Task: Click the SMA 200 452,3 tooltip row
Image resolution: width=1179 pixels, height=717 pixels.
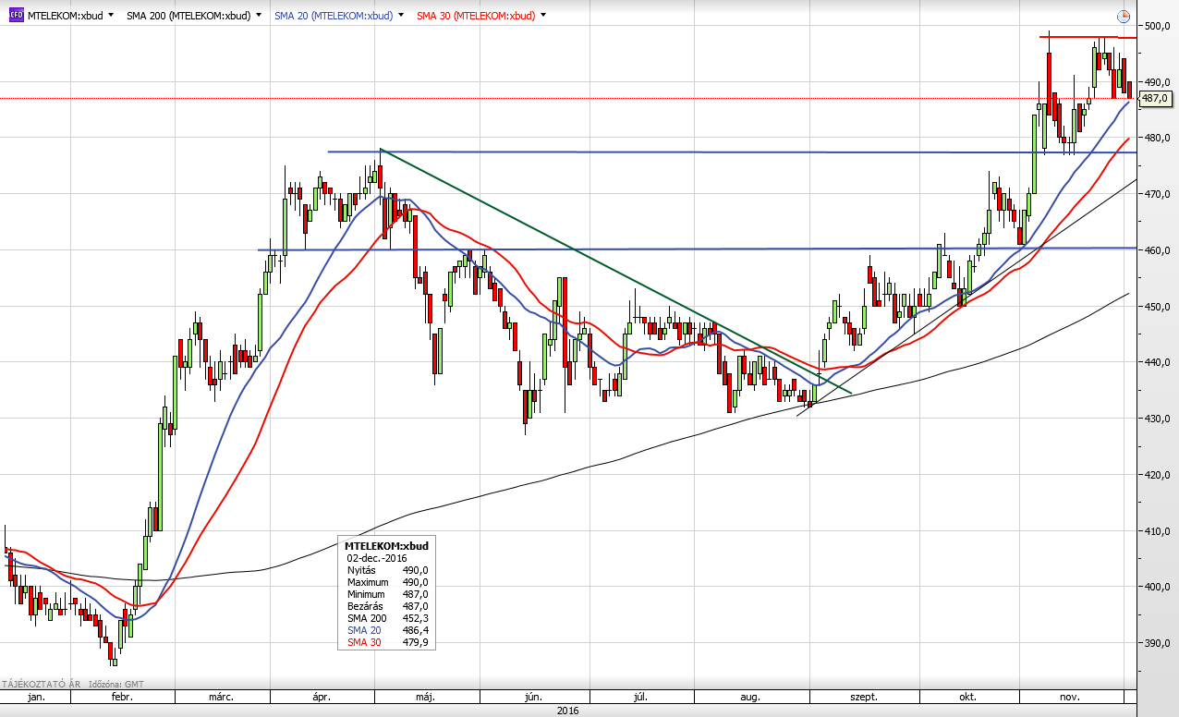Action: (x=387, y=618)
